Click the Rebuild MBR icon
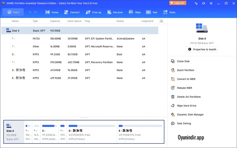The width and height of the screenshot is (237, 148). [x=173, y=88]
